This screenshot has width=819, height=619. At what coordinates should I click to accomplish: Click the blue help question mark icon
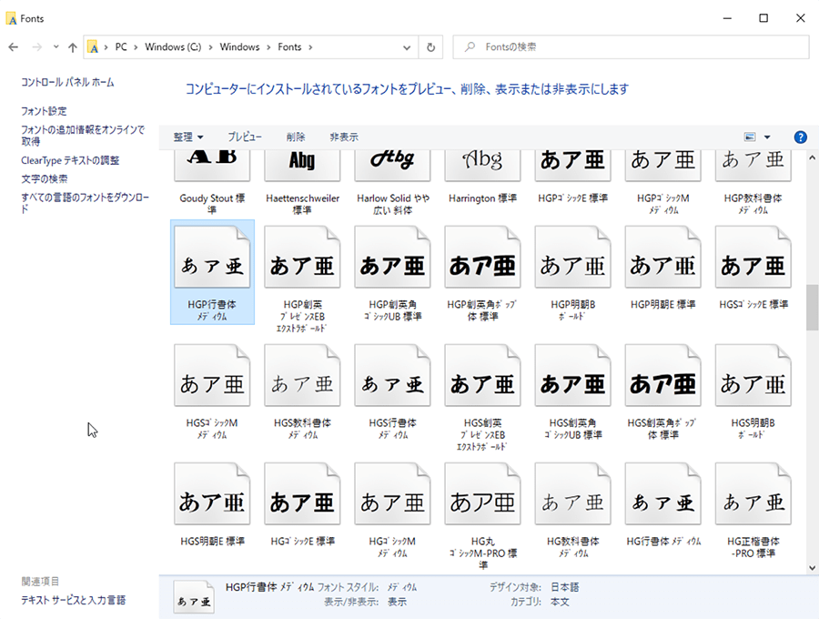800,137
